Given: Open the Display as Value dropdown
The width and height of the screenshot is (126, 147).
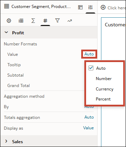Looking at the screenshot, I should tap(89, 128).
